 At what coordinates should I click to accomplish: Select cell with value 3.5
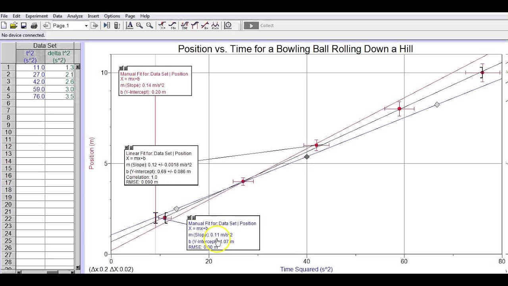tap(60, 96)
